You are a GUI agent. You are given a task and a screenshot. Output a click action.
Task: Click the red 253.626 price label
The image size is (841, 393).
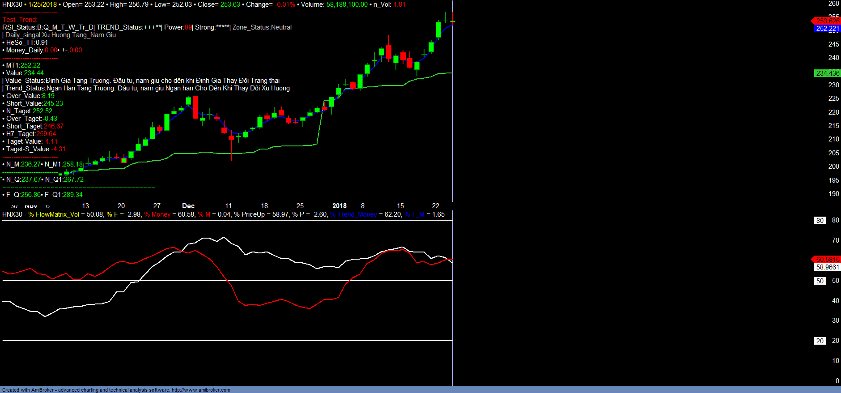[x=827, y=21]
